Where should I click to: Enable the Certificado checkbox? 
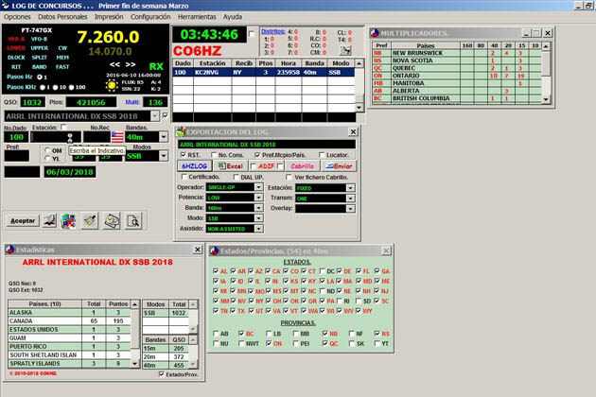click(x=184, y=177)
